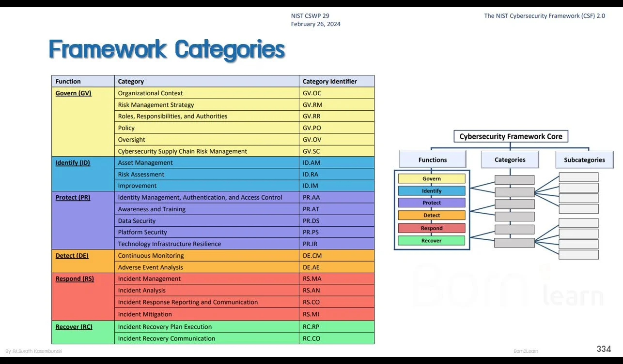Click the DE.AE identifier cell

click(x=337, y=267)
